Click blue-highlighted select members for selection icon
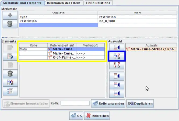The image size is (179, 121). coord(117,56)
